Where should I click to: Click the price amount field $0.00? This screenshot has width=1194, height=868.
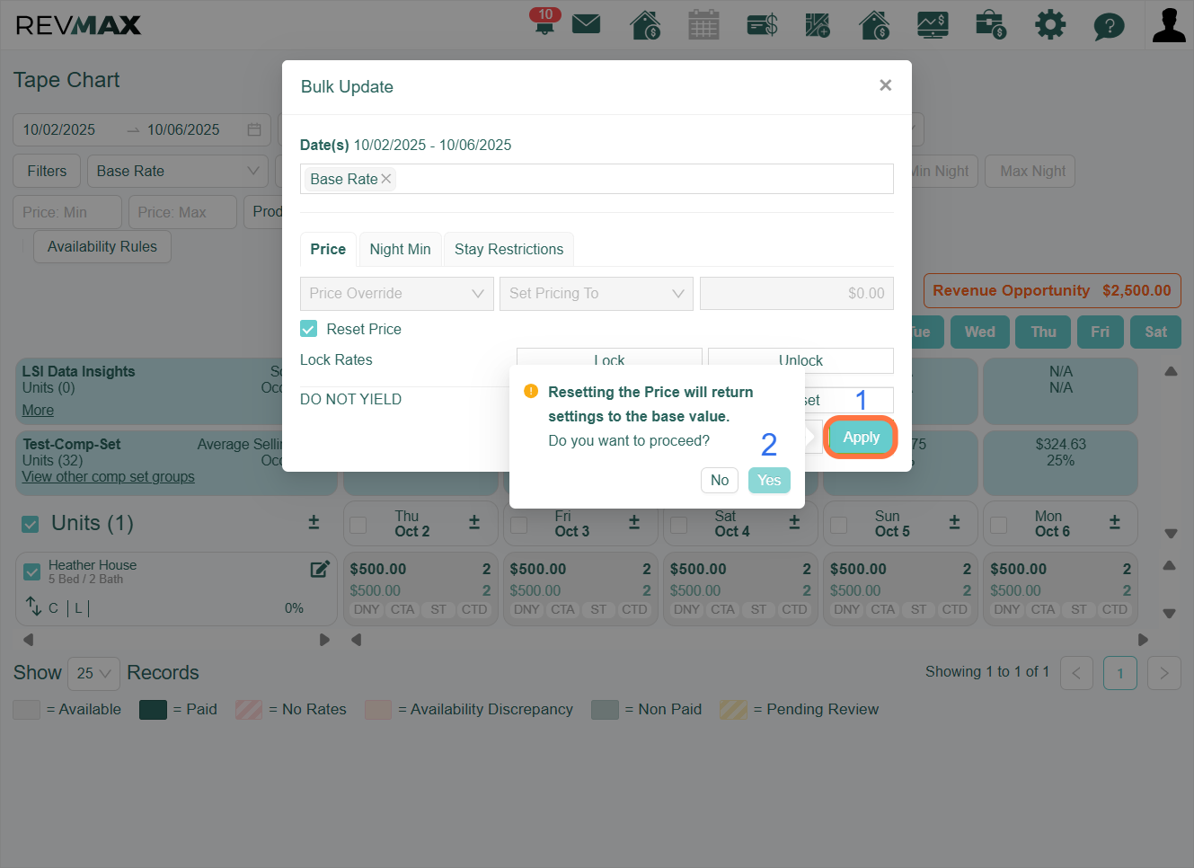(797, 294)
